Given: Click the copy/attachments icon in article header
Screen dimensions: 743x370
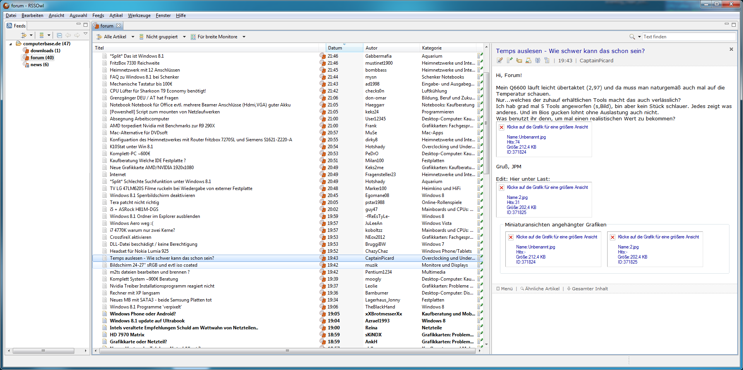Looking at the screenshot, I should pyautogui.click(x=547, y=60).
